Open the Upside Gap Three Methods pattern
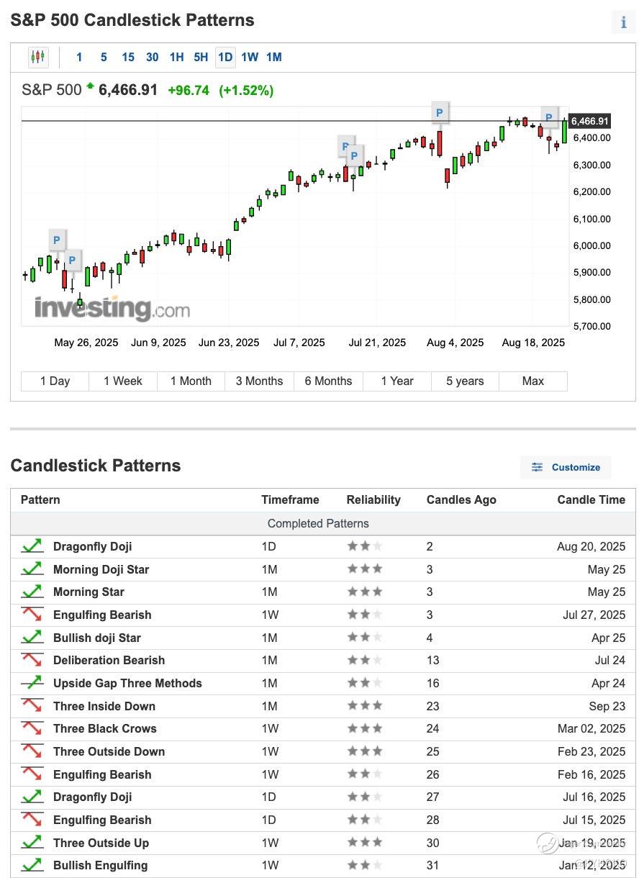This screenshot has width=639, height=878. [x=127, y=684]
